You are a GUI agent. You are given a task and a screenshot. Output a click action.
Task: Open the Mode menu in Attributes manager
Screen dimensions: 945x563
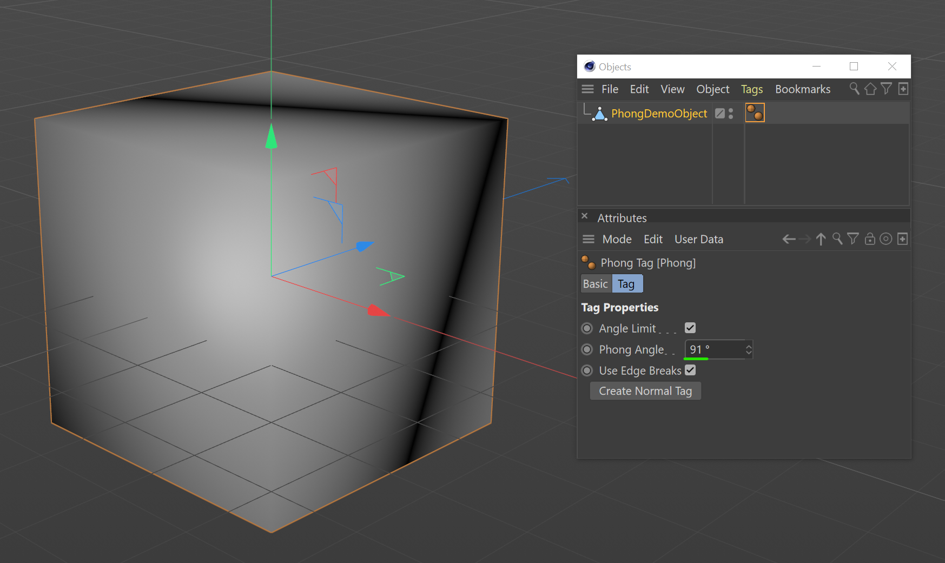point(617,239)
